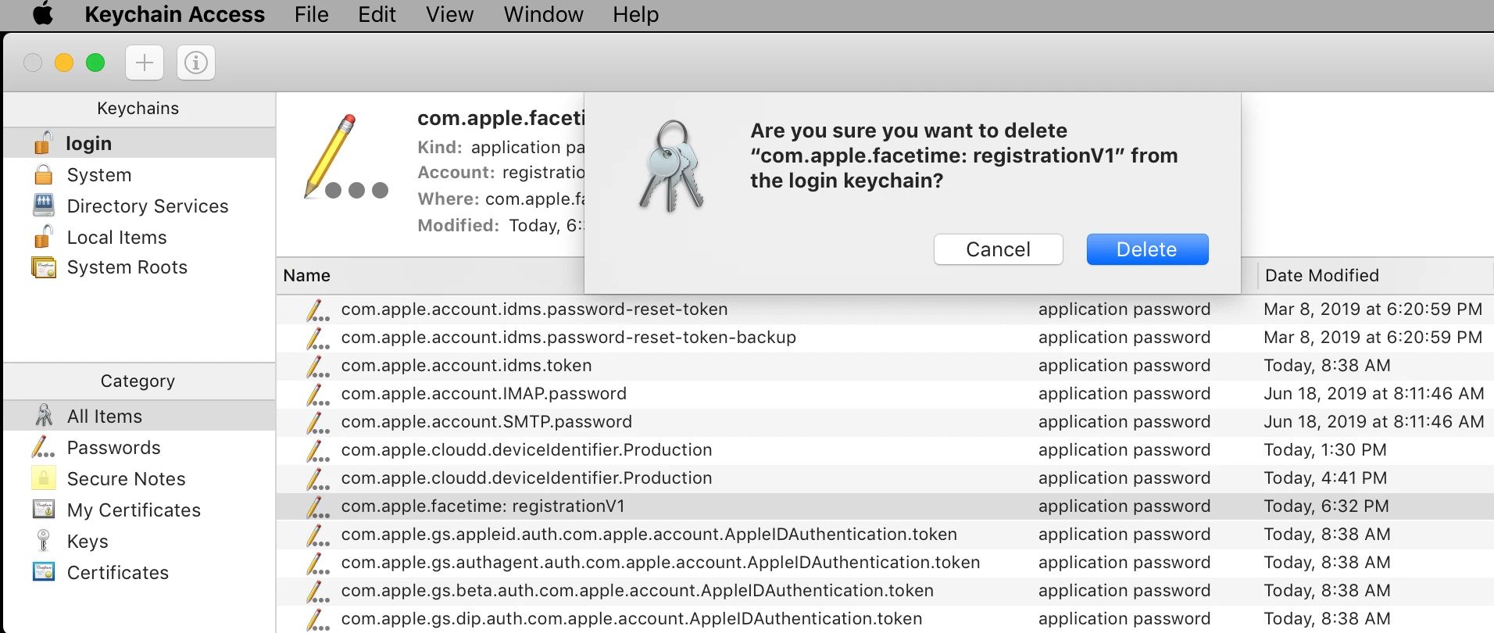The width and height of the screenshot is (1494, 633).
Task: Select the All Items category
Action: click(104, 417)
